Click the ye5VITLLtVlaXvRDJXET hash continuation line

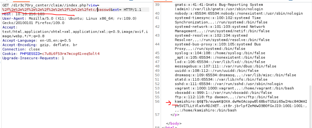click(241, 106)
